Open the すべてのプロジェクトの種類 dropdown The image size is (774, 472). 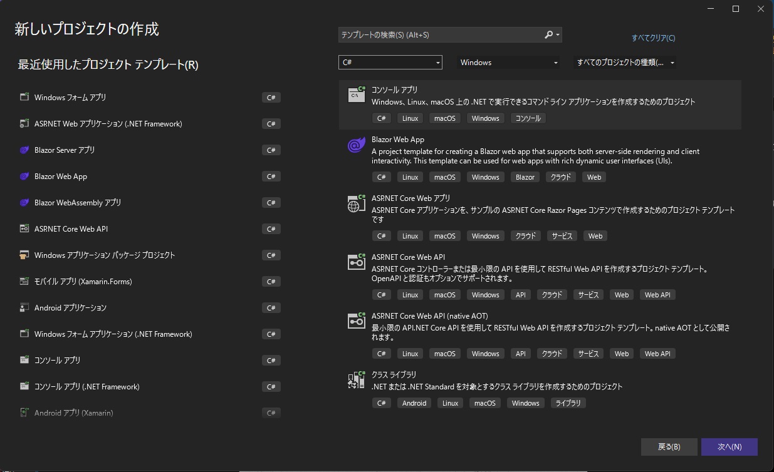pyautogui.click(x=625, y=63)
